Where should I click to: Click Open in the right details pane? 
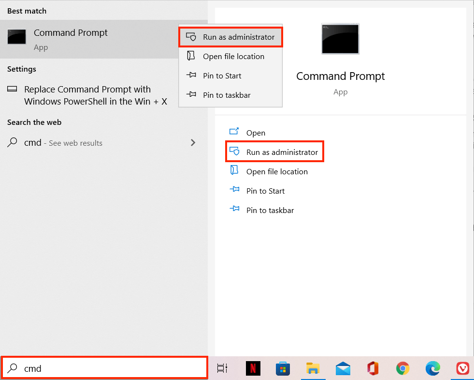click(x=255, y=133)
